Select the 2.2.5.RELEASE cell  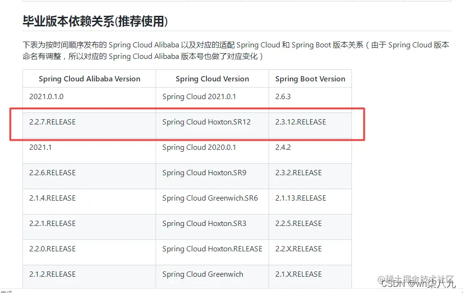click(310, 227)
